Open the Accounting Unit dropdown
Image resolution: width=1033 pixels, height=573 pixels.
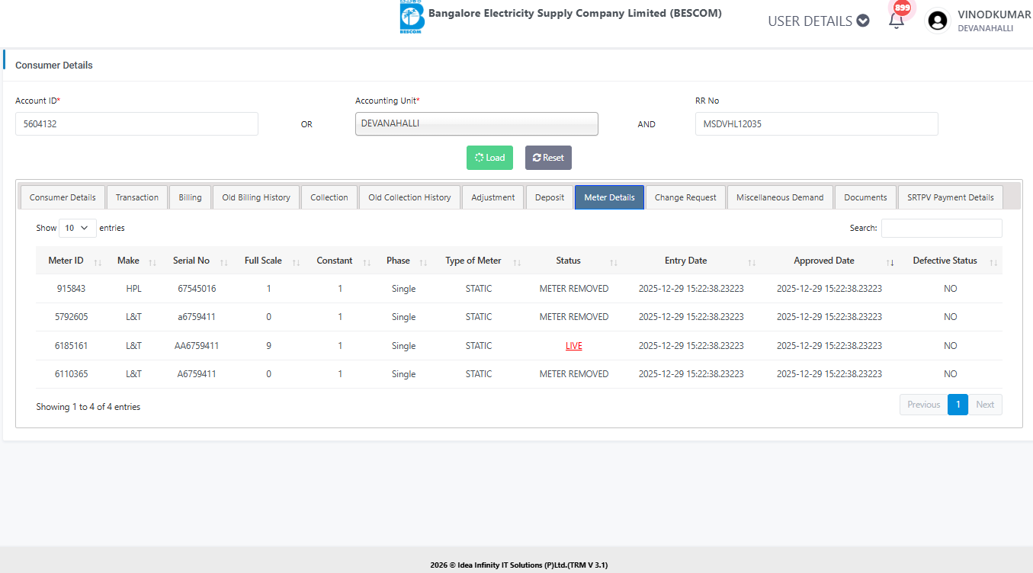(476, 123)
